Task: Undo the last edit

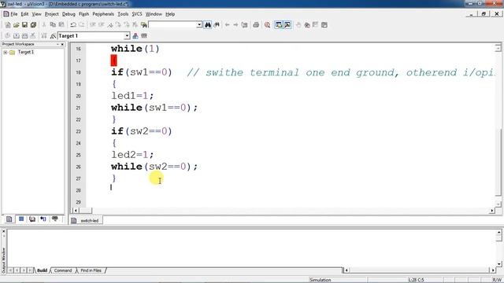Action: [73, 24]
